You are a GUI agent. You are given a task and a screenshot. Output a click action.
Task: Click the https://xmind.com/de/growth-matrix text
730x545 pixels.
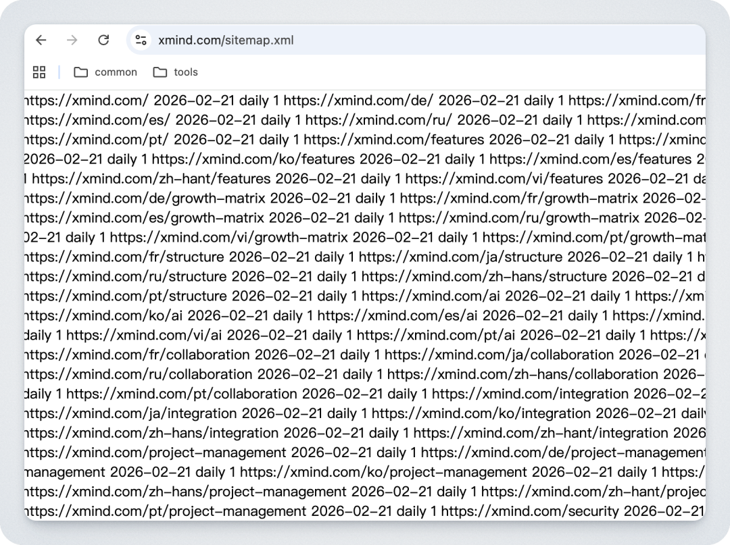coord(145,198)
